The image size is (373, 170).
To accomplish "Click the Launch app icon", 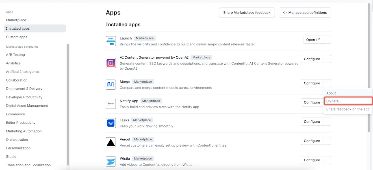I will 111,41.
